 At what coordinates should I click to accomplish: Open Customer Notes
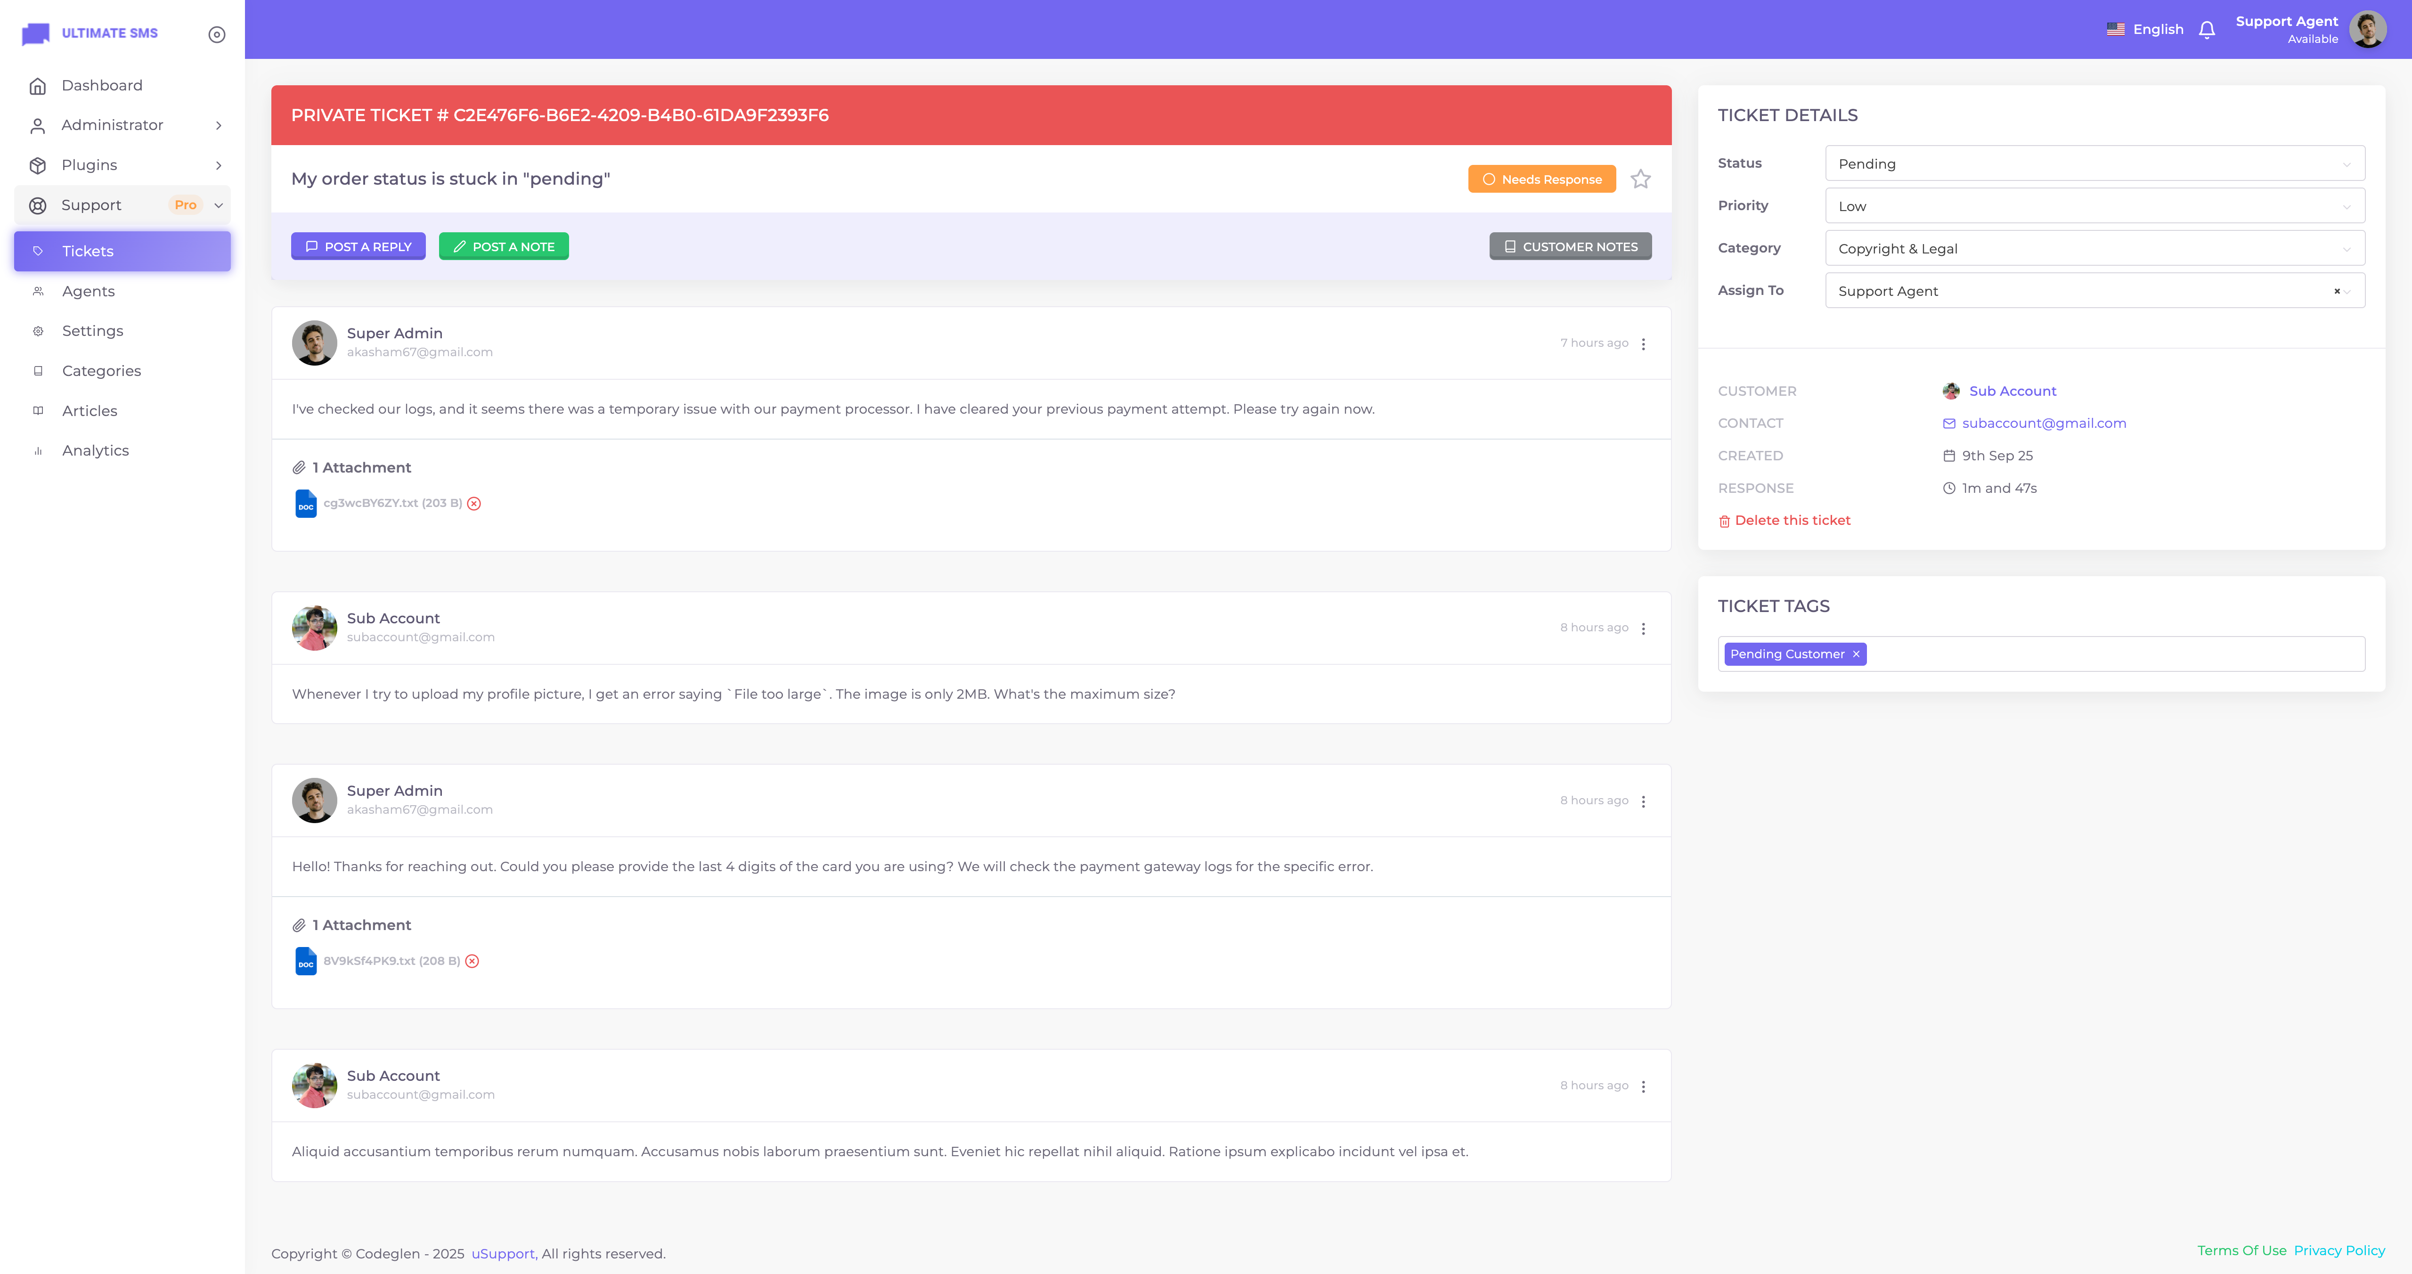1570,246
